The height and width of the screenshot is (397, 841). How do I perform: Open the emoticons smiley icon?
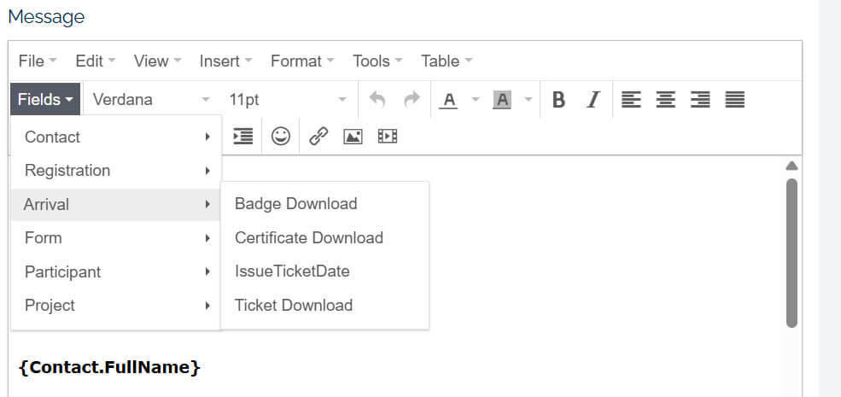281,137
